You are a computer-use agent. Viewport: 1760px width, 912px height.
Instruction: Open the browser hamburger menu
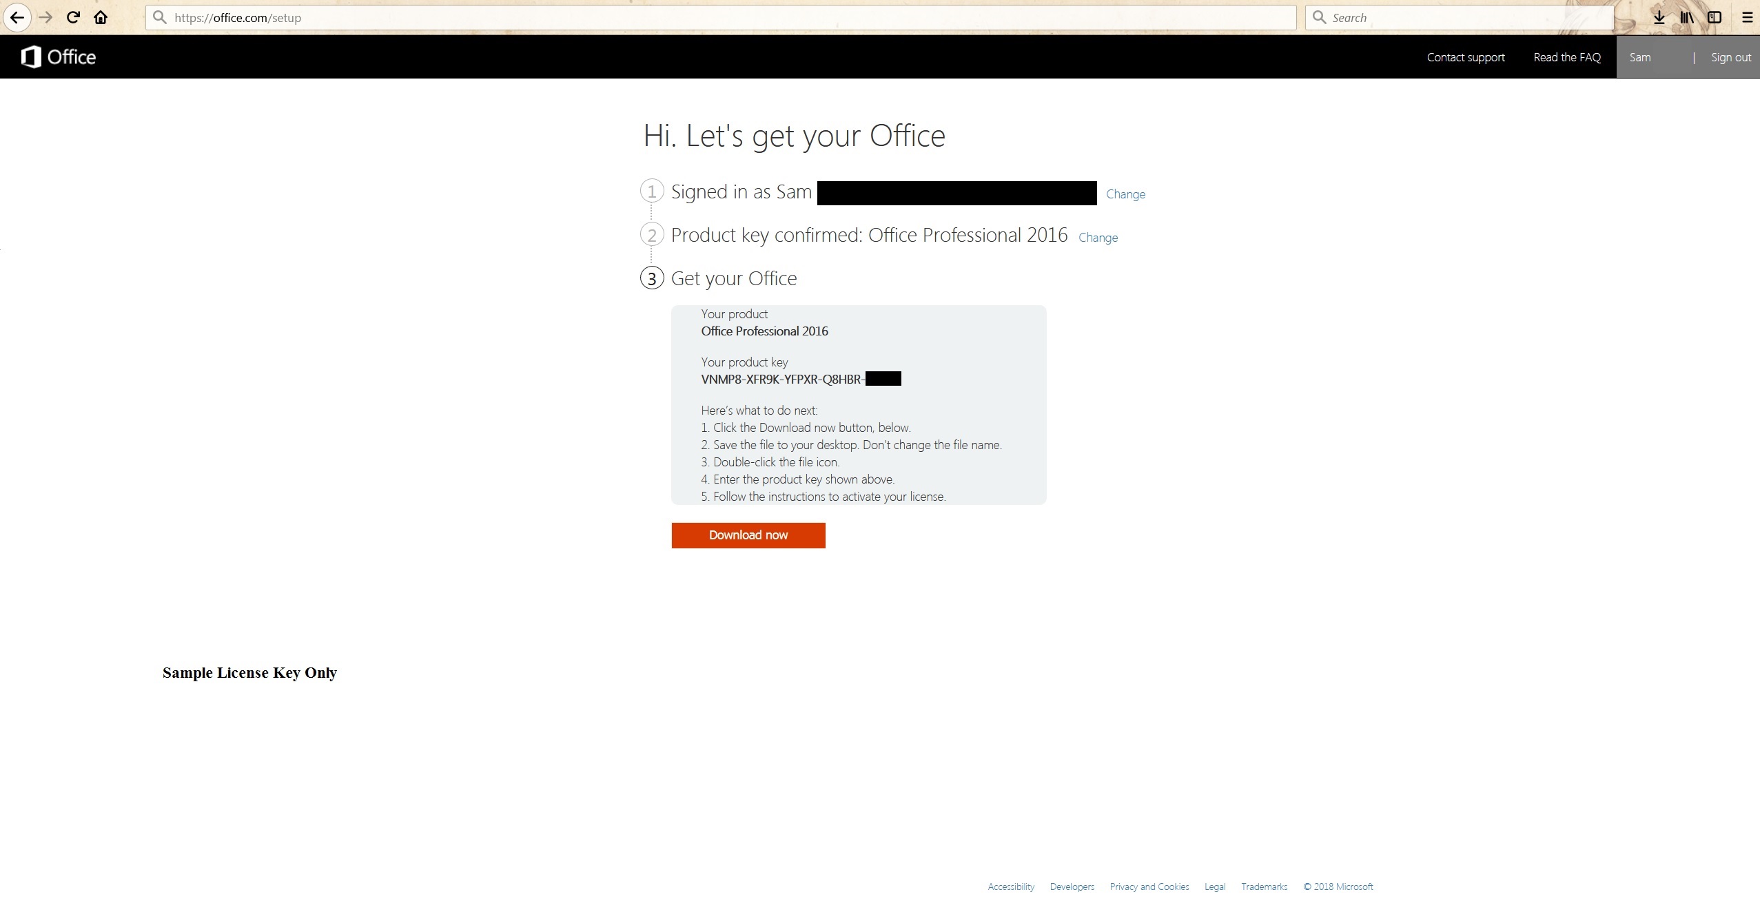1747,17
